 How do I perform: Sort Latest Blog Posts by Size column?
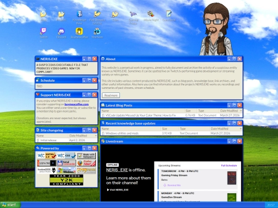pos(190,111)
